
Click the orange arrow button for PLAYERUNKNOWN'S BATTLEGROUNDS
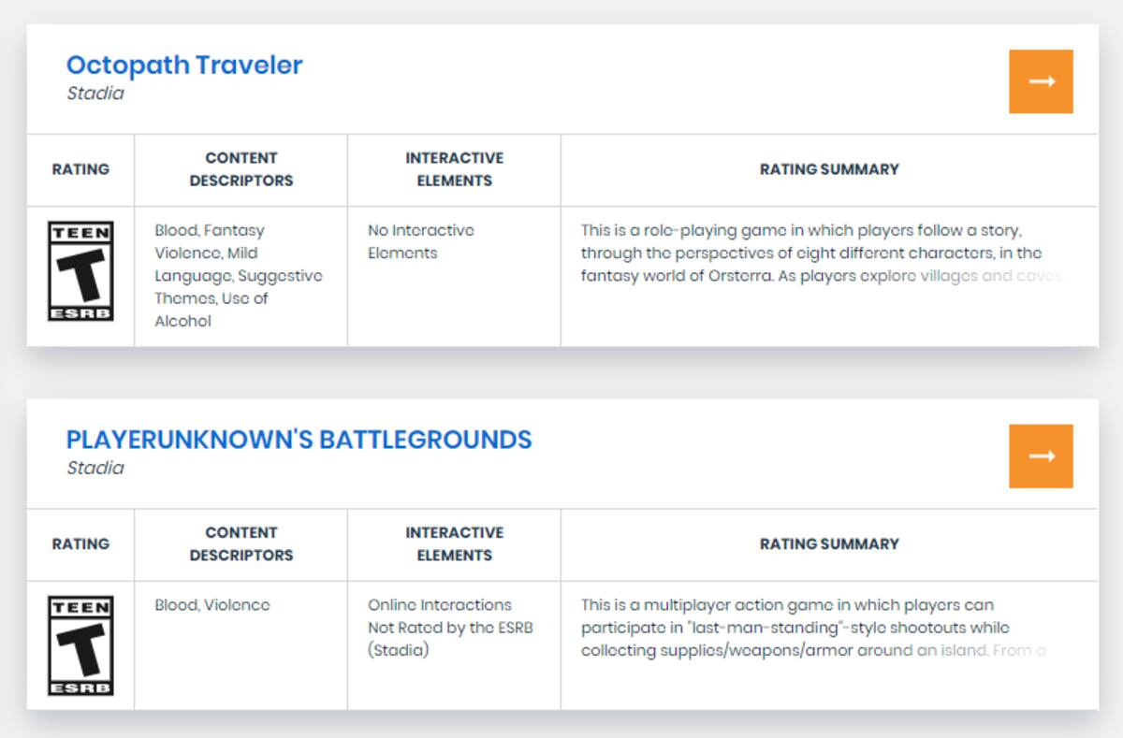[1041, 456]
